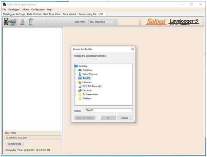The height and width of the screenshot is (157, 207).
Task: Click the Solinst app icon in title bar
Action: click(5, 5)
